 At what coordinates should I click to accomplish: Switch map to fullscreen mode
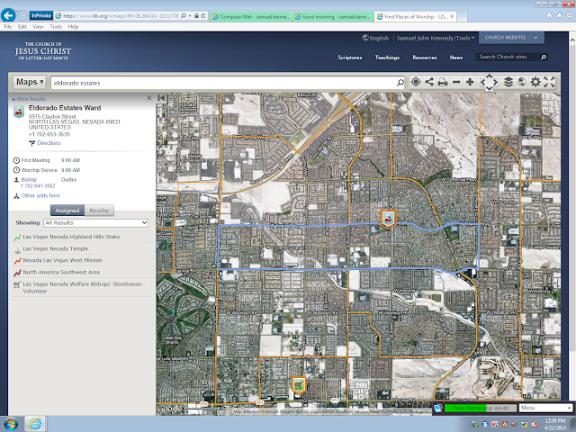(x=549, y=82)
